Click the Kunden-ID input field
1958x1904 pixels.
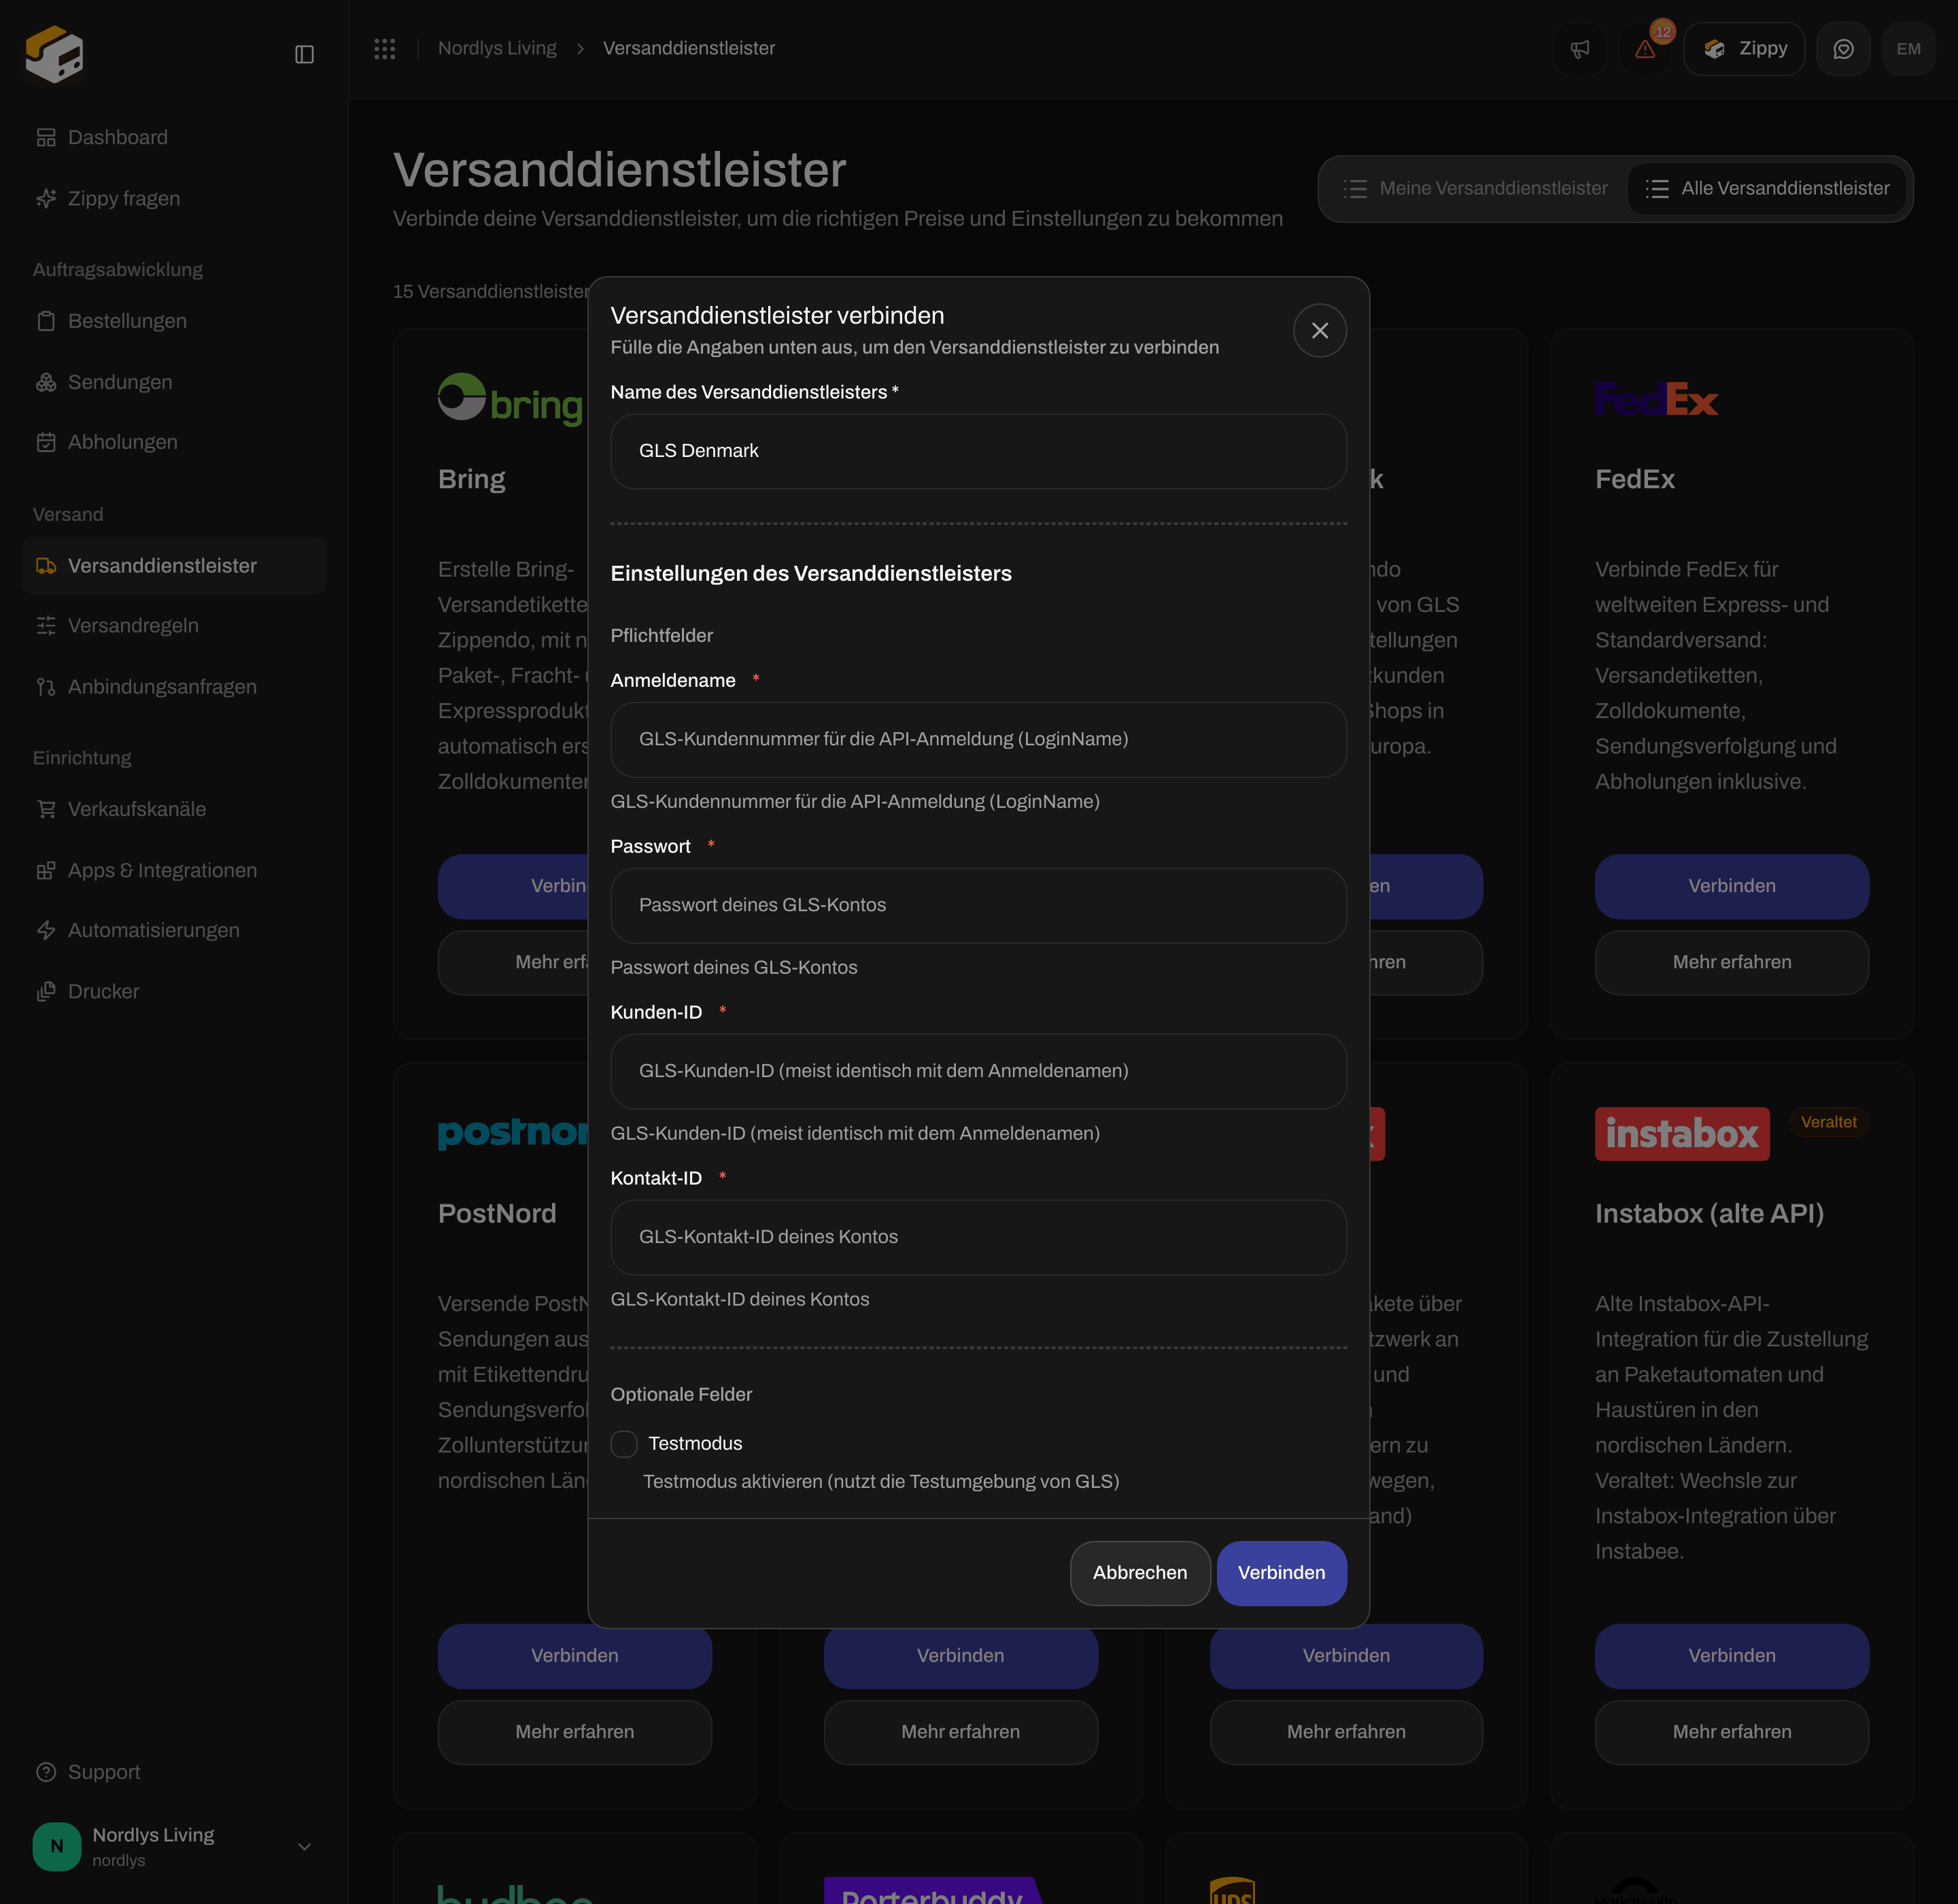tap(978, 1071)
